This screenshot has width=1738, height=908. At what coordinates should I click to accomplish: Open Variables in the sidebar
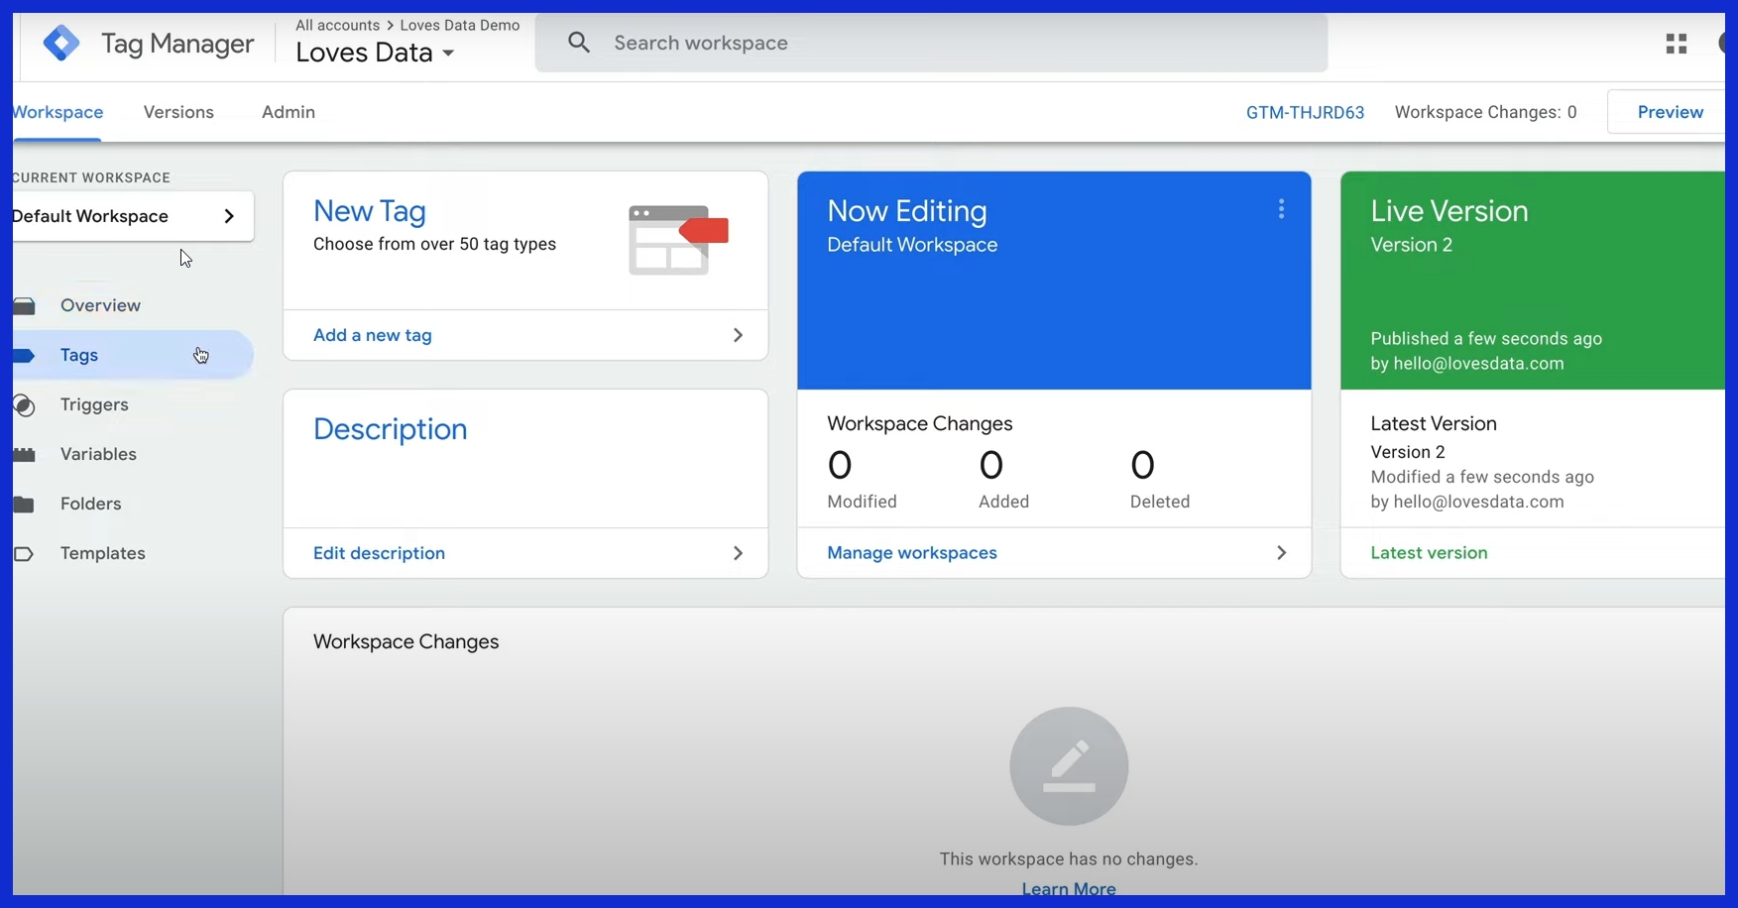[98, 454]
